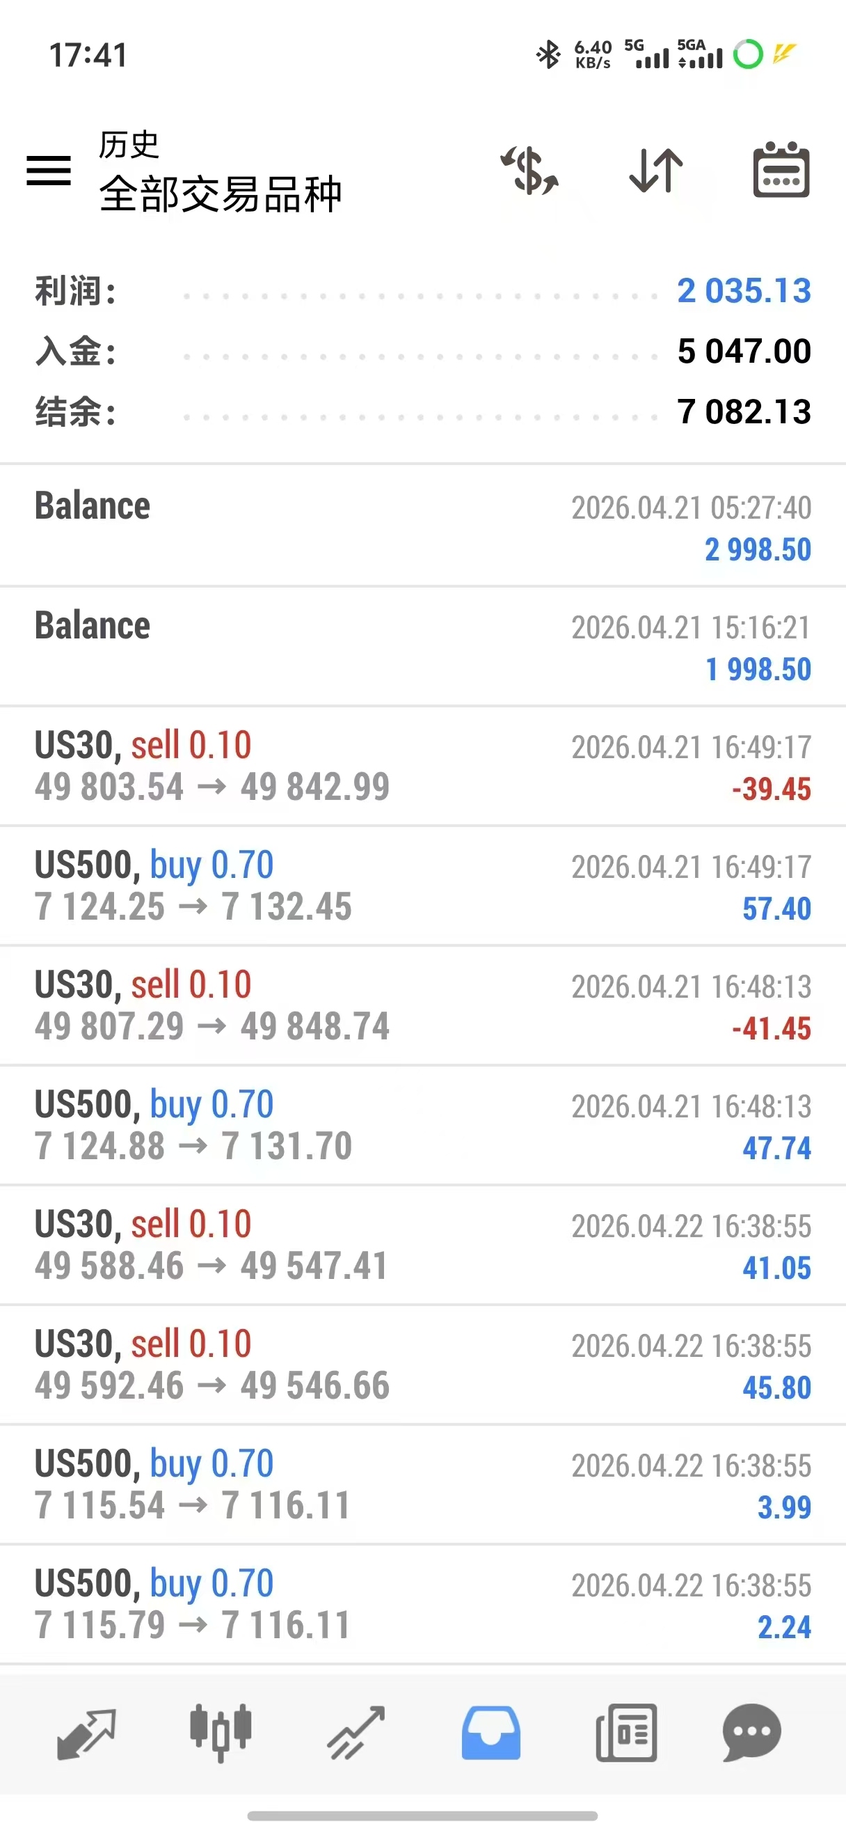Tap the 结余 balance total 7 082.13
The width and height of the screenshot is (846, 1838).
tap(743, 411)
